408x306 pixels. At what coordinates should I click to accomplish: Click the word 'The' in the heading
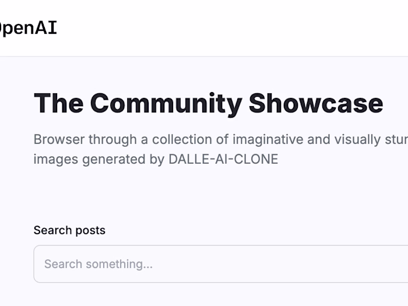pyautogui.click(x=58, y=103)
